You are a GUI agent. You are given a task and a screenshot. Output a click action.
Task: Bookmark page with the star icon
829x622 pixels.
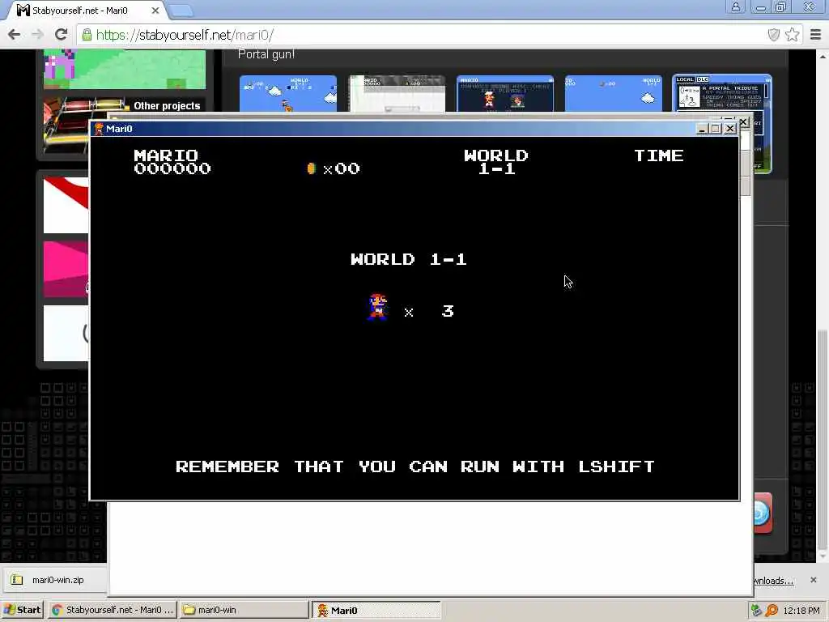click(792, 35)
